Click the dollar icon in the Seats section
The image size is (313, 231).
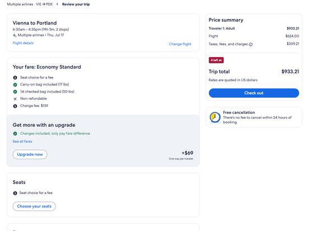(x=15, y=193)
